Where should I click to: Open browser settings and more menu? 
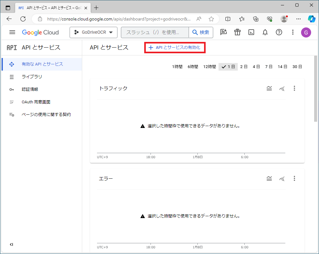(x=299, y=19)
